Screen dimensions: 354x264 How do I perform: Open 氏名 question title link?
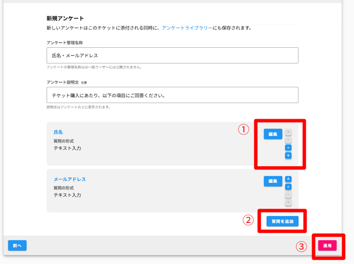coord(58,132)
